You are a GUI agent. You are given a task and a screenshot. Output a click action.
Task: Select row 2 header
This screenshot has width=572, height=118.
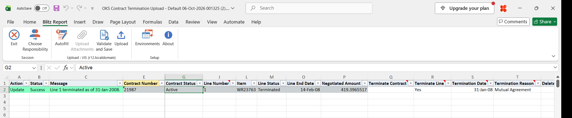[x=4, y=90]
